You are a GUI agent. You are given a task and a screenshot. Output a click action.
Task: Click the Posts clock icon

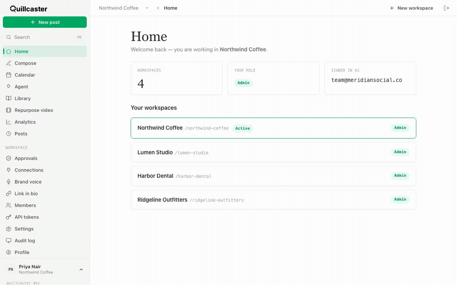coord(8,133)
